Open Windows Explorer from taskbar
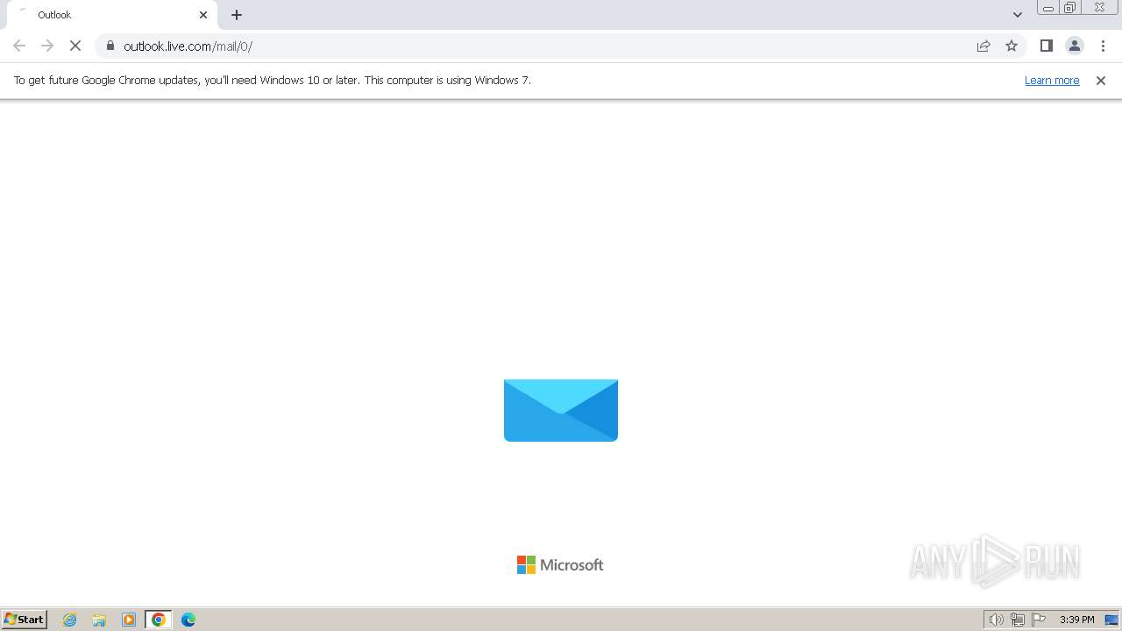This screenshot has width=1122, height=631. click(99, 620)
